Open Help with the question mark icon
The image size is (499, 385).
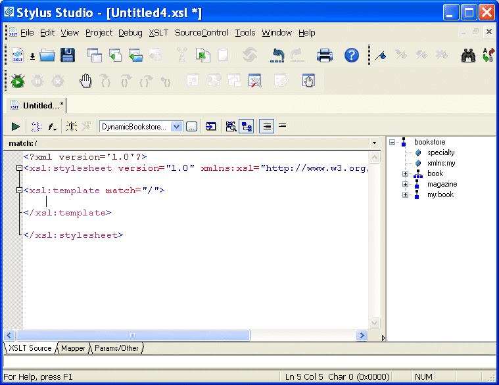pyautogui.click(x=352, y=55)
